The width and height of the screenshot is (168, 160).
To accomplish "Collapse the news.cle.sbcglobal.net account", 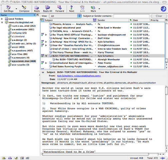I will click(x=2, y=22).
